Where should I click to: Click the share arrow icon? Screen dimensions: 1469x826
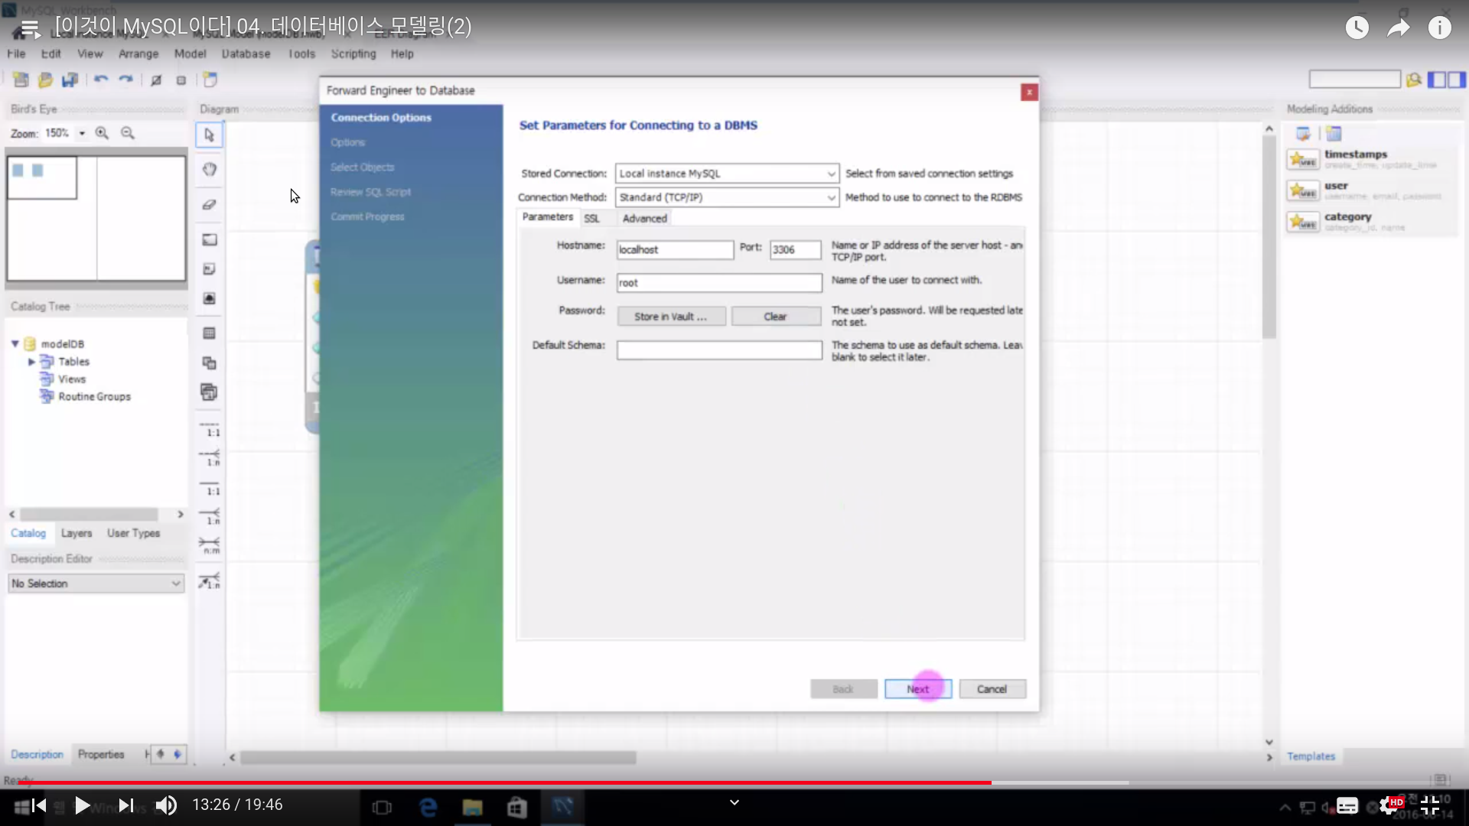pos(1398,28)
